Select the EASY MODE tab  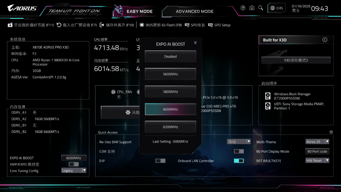(139, 11)
